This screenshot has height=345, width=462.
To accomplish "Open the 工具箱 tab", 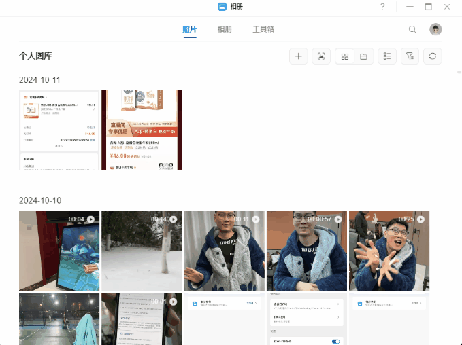I will click(x=263, y=29).
